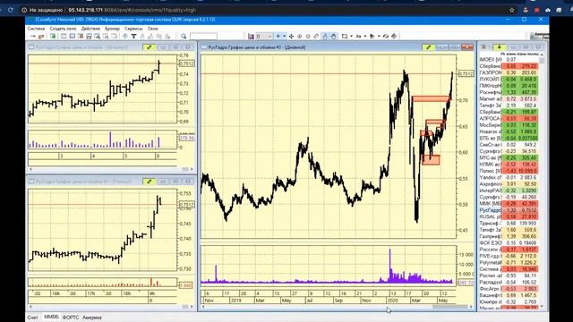Select the ГАЗПРОМ row in quotes table

click(x=509, y=72)
